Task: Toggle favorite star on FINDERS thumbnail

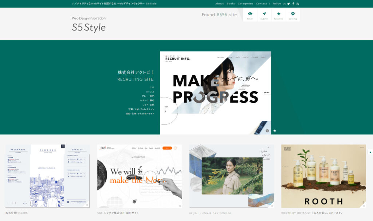Action: click(87, 205)
